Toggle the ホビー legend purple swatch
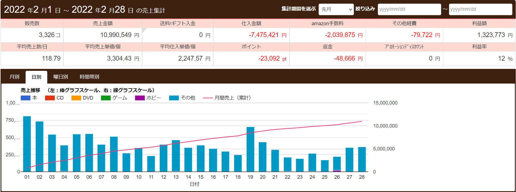Image resolution: width=516 pixels, height=192 pixels. pos(140,98)
